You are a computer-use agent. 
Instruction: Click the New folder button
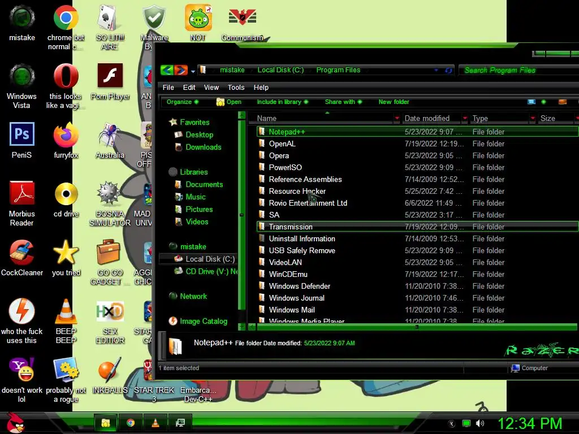coord(394,102)
